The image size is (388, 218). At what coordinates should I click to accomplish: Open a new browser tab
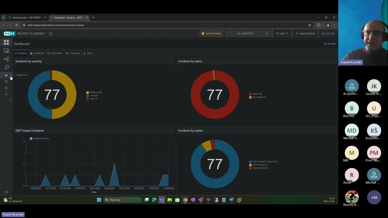93,18
